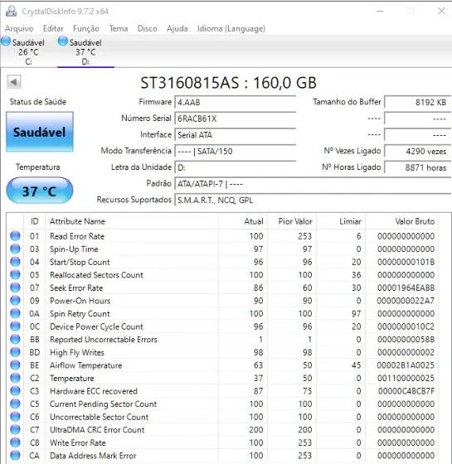The image size is (452, 464).
Task: Click the serial number field 6RACB61X
Action: point(236,118)
